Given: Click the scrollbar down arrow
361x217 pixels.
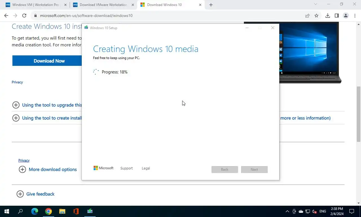Looking at the screenshot, I should (x=358, y=203).
